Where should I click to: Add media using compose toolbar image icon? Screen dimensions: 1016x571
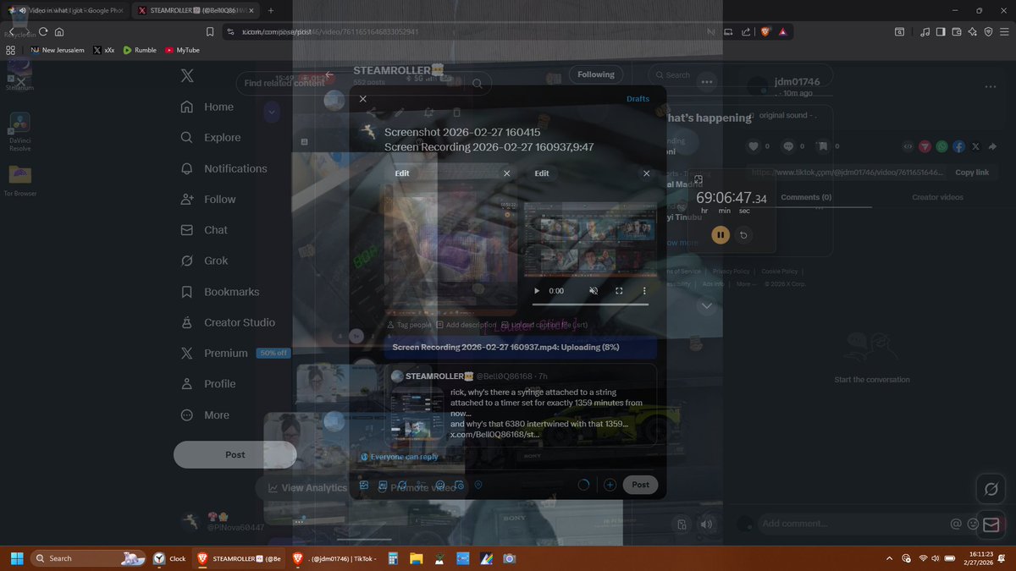[x=364, y=486]
